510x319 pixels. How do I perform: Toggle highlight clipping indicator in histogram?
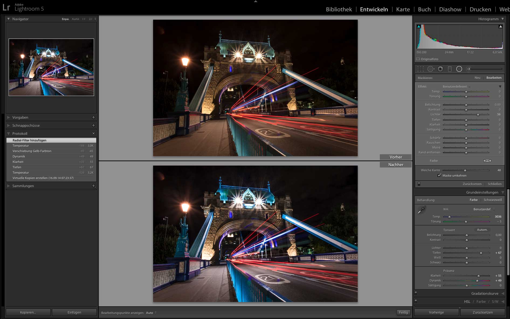501,26
